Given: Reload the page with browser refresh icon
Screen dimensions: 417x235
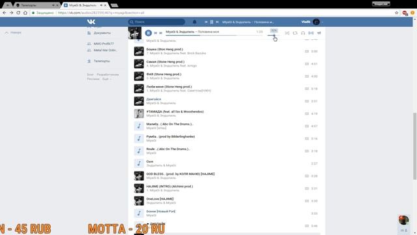Looking at the screenshot, I should [18, 12].
